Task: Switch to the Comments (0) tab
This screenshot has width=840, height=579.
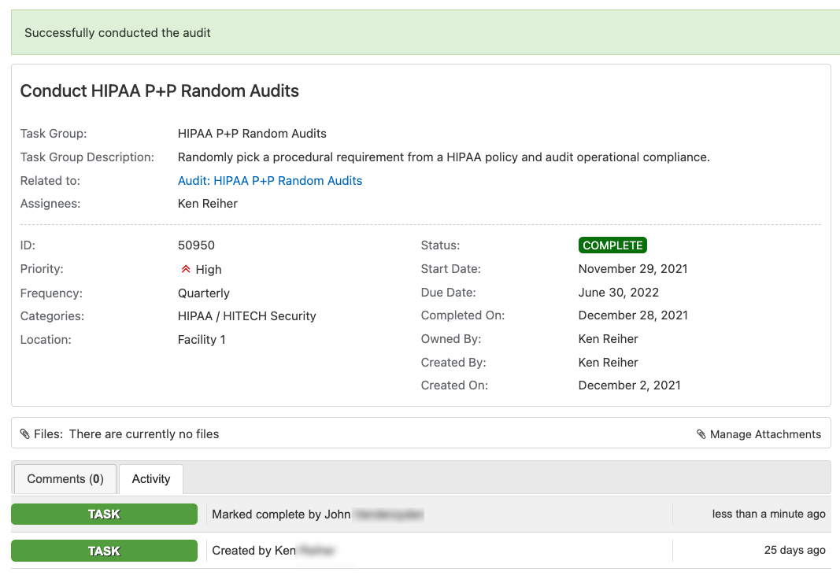Action: tap(65, 479)
